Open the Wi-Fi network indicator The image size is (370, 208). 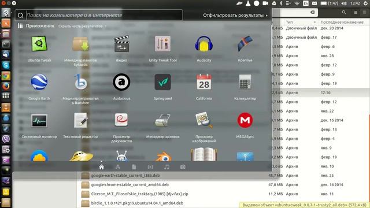tap(297, 3)
